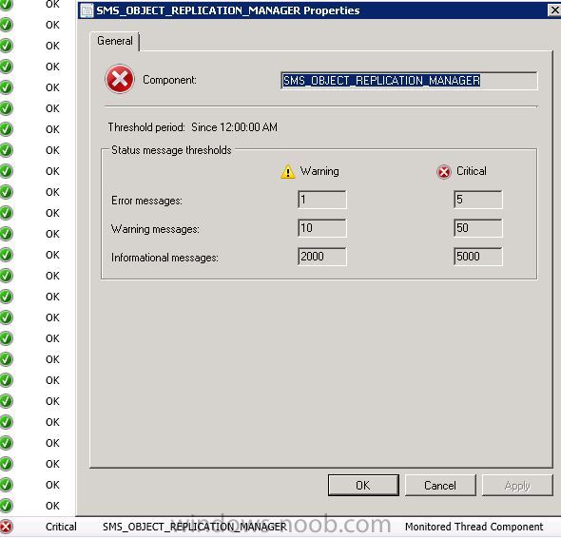Click the Apply button
Viewport: 561px width, 538px height.
517,485
